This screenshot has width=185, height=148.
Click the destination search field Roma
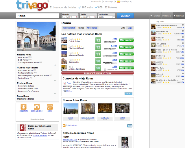pyautogui.click(x=38, y=16)
